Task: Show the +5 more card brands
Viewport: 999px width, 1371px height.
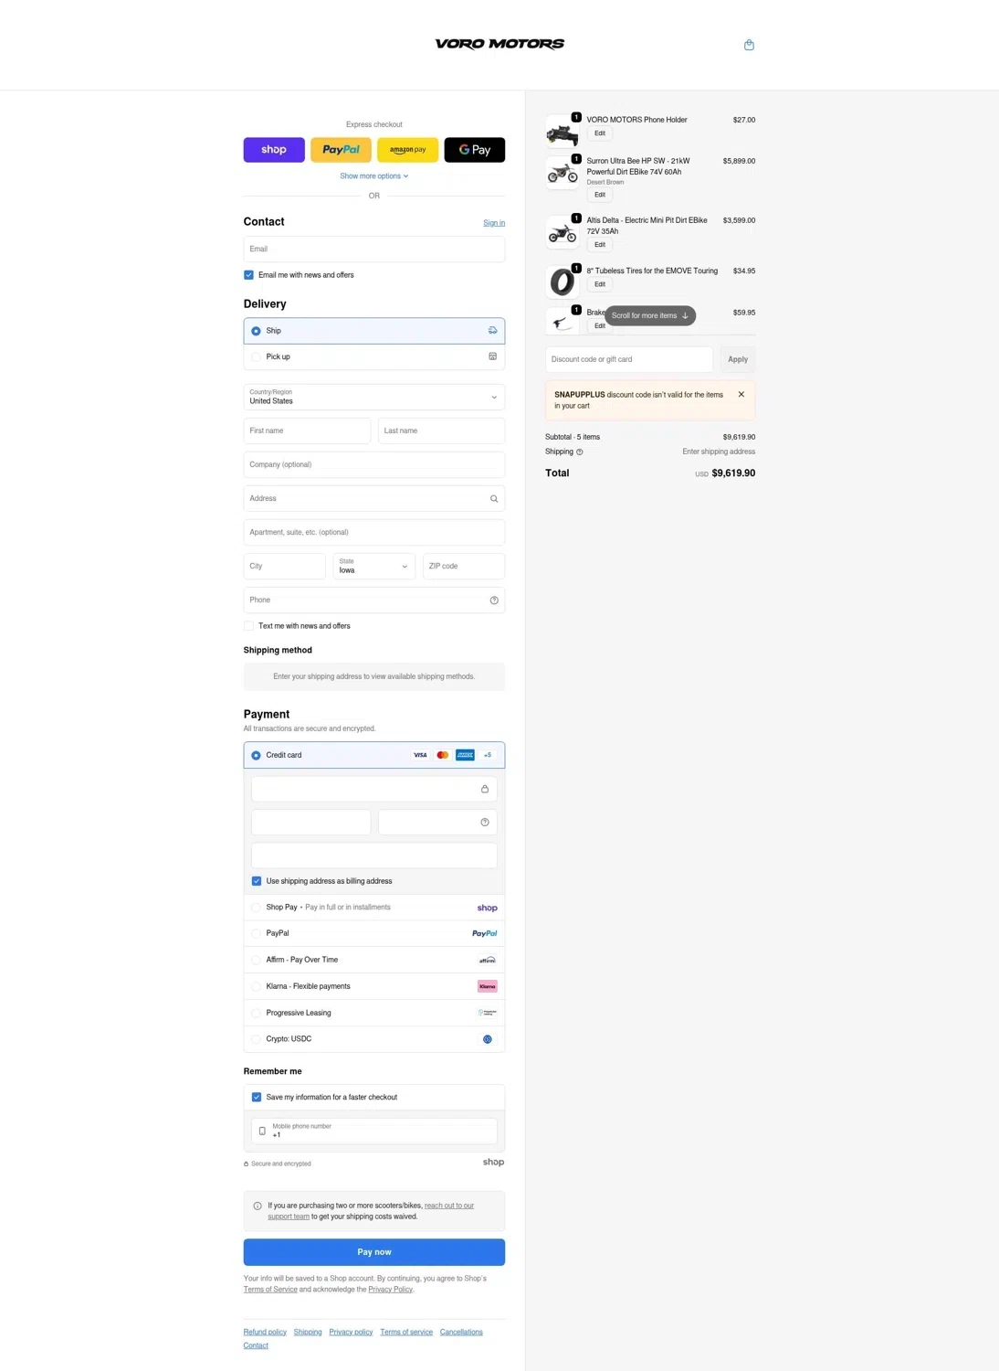Action: (x=488, y=755)
